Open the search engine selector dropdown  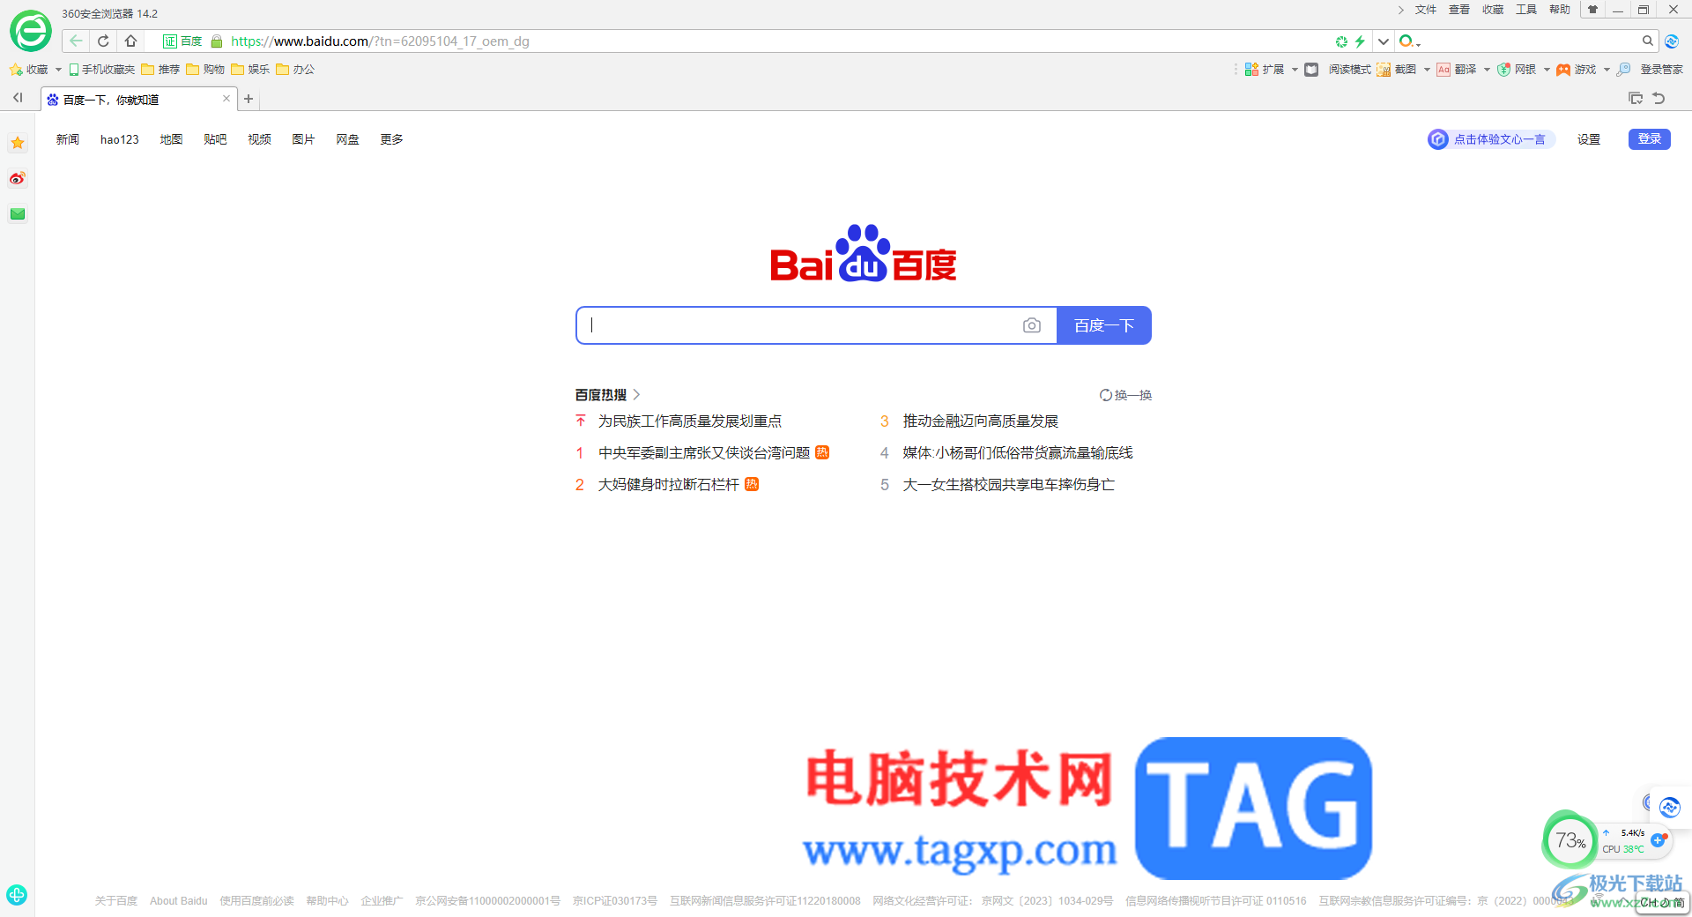point(1411,41)
